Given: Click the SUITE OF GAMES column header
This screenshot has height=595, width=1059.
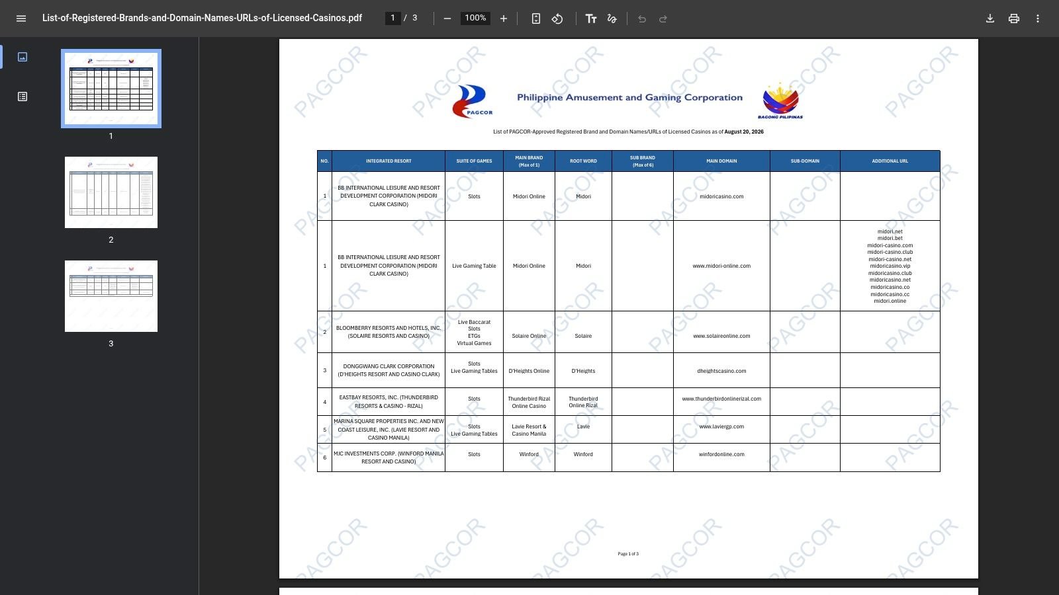Looking at the screenshot, I should pos(474,161).
